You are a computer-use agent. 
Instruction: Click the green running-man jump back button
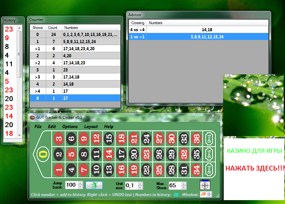click(x=94, y=185)
